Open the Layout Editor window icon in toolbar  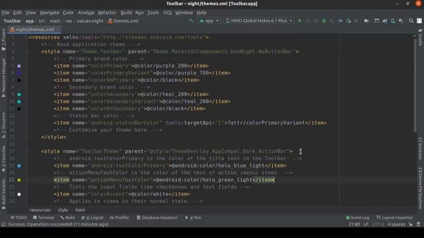coord(377,20)
